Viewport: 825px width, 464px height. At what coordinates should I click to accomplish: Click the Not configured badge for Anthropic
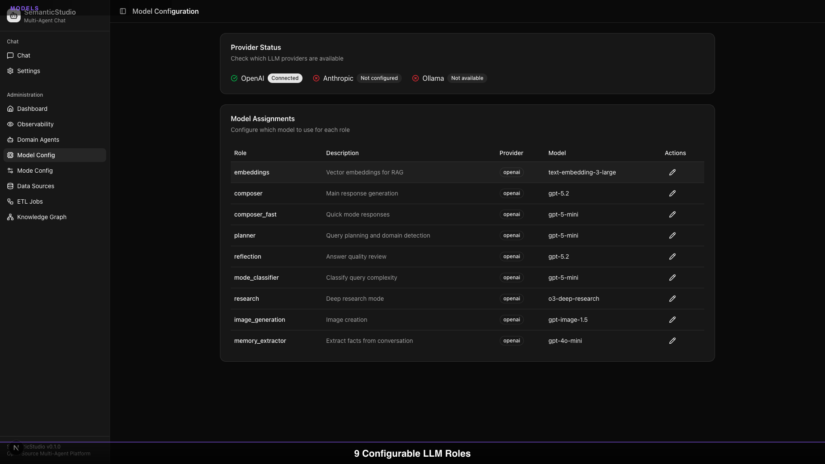[x=379, y=78]
